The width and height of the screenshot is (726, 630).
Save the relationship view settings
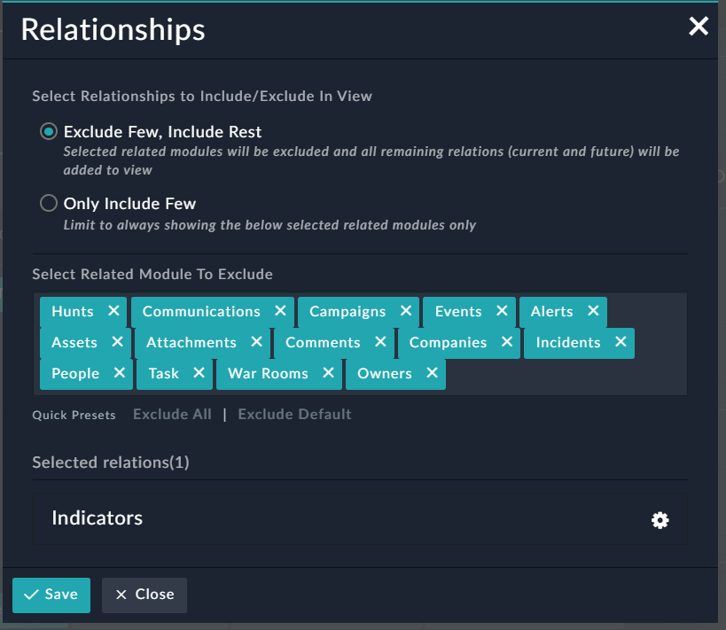tap(51, 595)
